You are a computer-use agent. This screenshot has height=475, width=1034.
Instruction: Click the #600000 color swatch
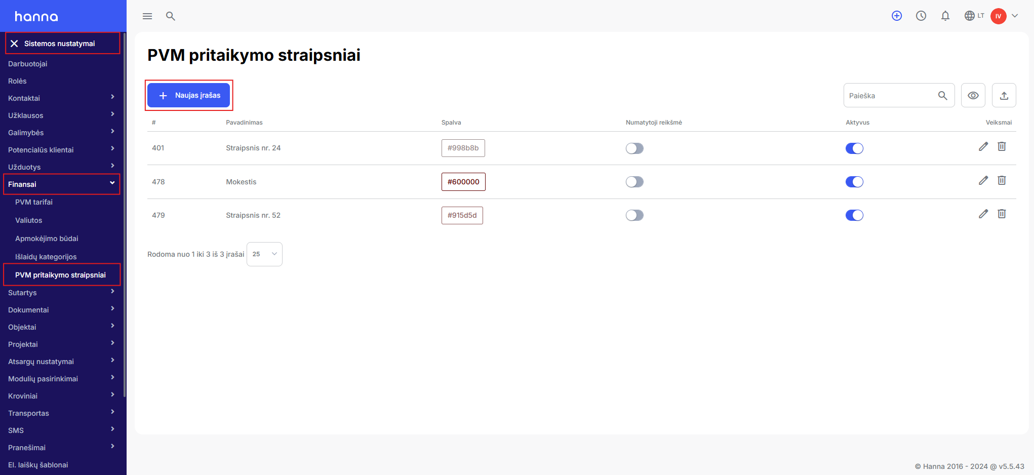463,182
